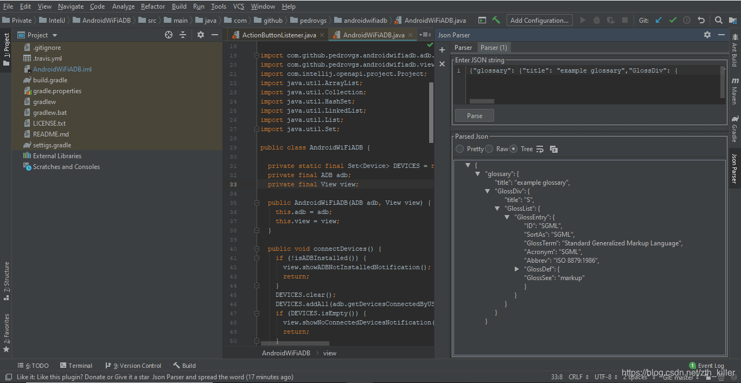Open the Gradle side tool window
This screenshot has width=741, height=383.
[x=734, y=128]
